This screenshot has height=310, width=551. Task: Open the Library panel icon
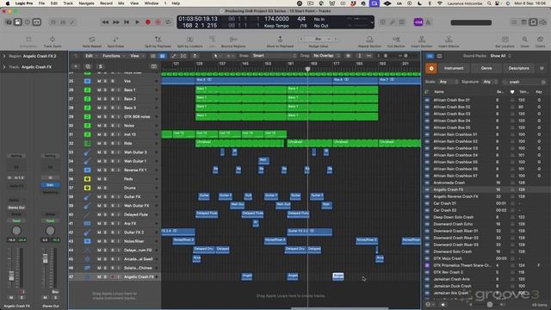coord(9,22)
